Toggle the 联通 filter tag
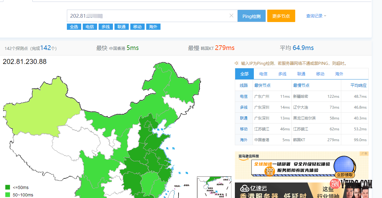This screenshot has width=382, height=198. point(121,27)
